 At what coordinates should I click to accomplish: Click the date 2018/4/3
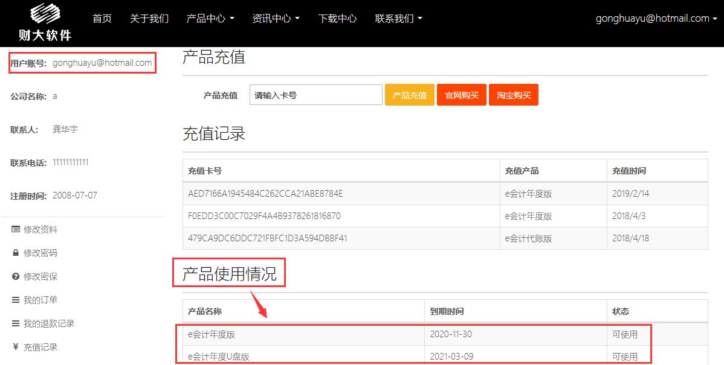point(628,216)
